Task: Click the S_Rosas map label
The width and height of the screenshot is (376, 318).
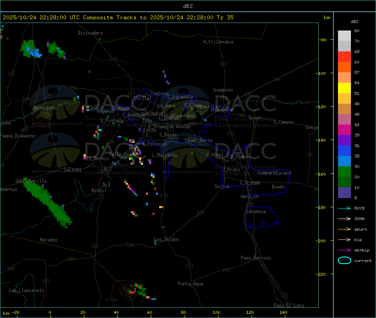Action: click(x=168, y=135)
